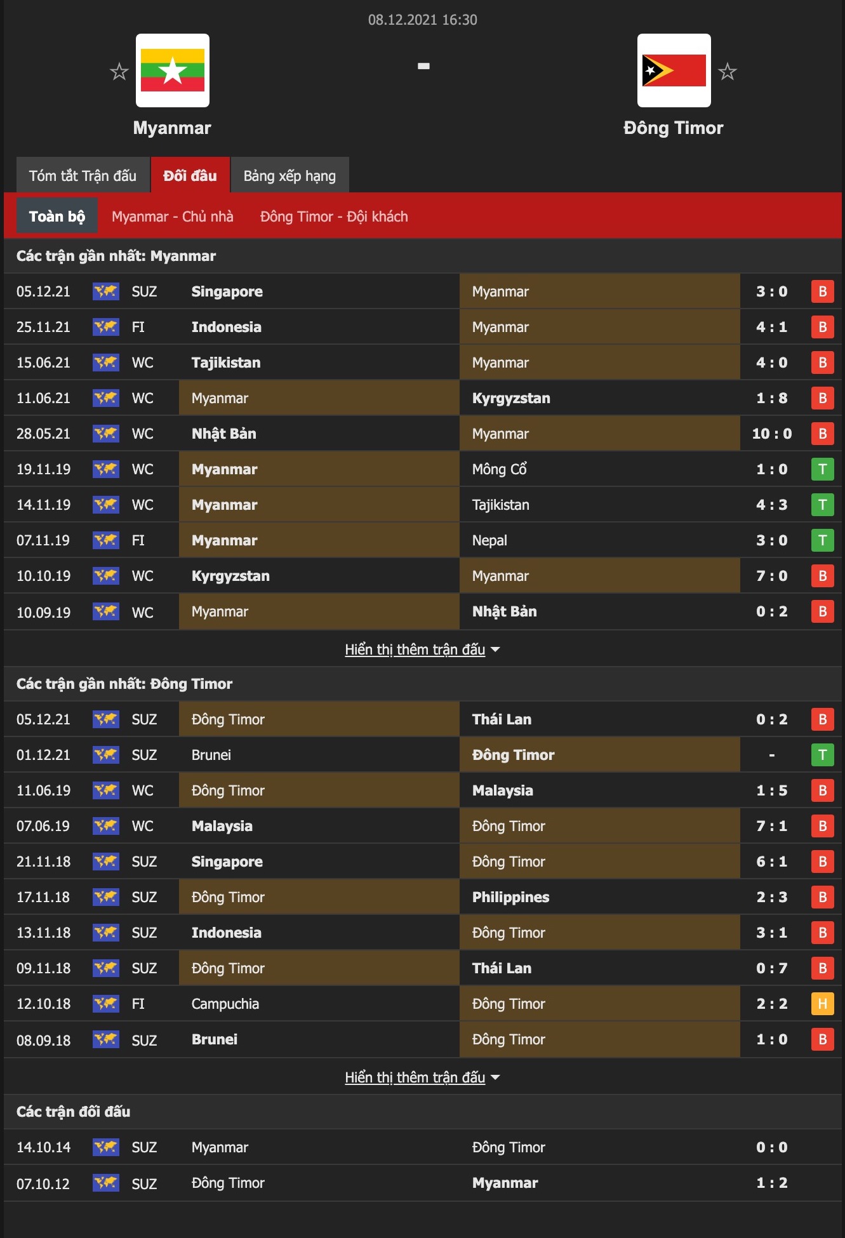Click the region icon on 28.05.21 Nhật Bản row

[x=106, y=434]
